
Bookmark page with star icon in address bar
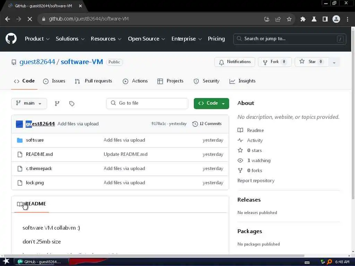coord(289,19)
